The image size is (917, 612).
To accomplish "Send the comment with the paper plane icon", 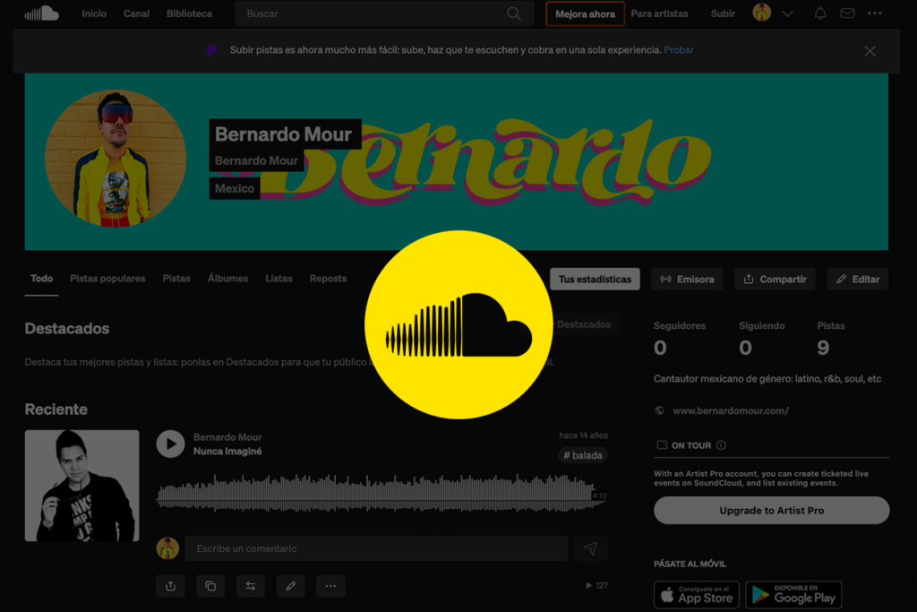I will [x=591, y=548].
